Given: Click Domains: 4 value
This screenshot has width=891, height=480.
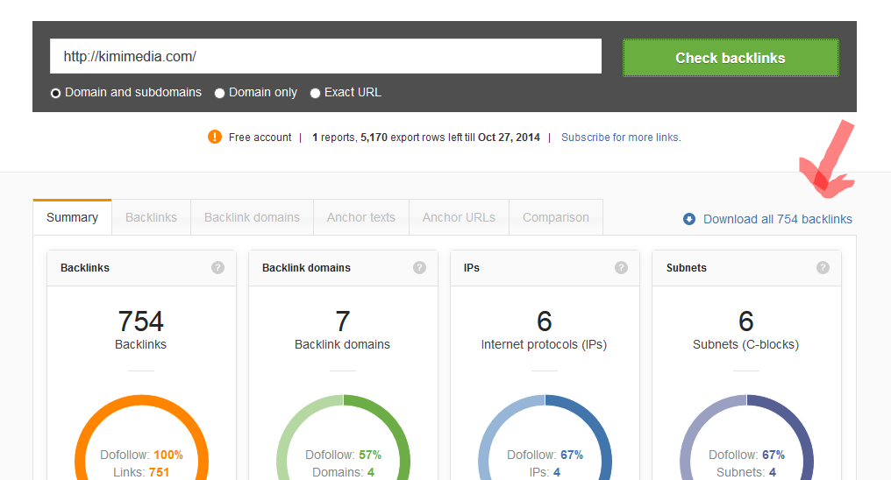Looking at the screenshot, I should pyautogui.click(x=370, y=472).
